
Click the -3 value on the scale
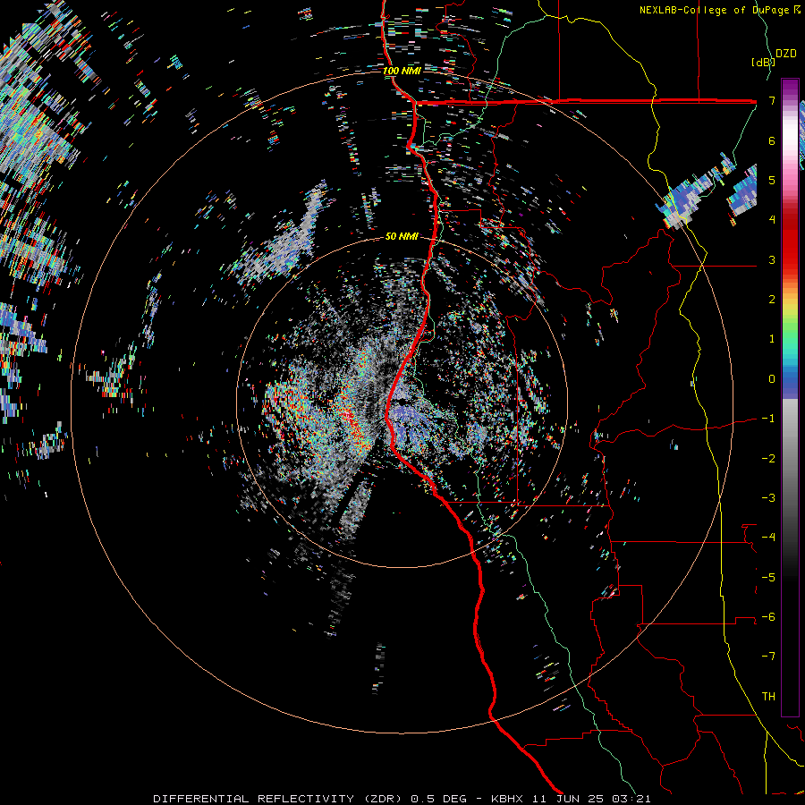click(x=768, y=498)
